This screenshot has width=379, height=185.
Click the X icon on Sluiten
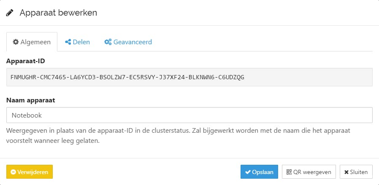click(347, 172)
